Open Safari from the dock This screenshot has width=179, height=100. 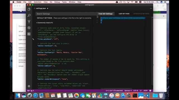point(36,96)
